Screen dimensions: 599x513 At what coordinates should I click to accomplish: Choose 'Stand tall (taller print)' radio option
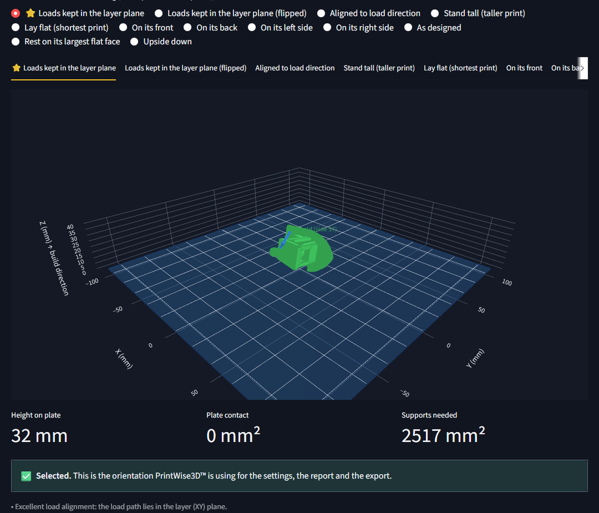[435, 13]
